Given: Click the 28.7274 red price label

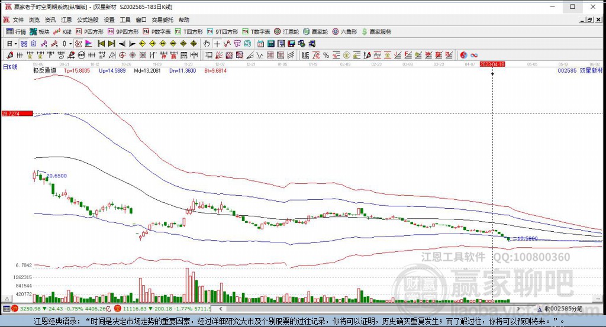Looking at the screenshot, I should tap(11, 113).
